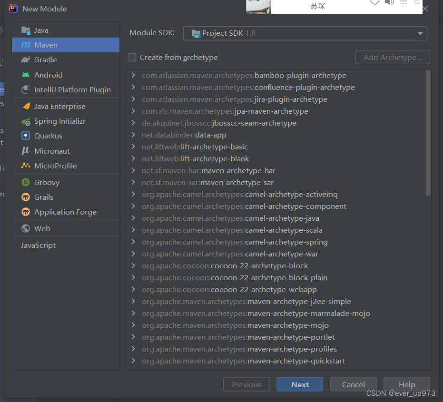The image size is (443, 402).
Task: Expand jbosscc-seam-archetype node
Action: [133, 123]
